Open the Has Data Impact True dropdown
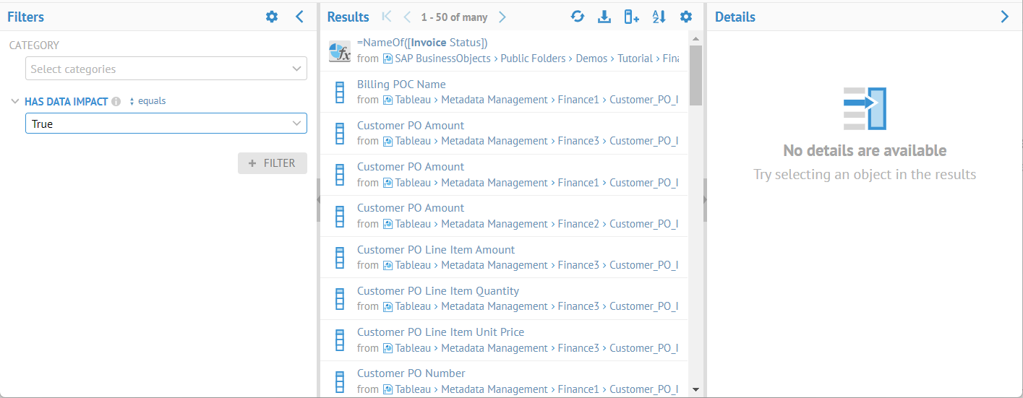Screen dimensions: 1023x398 pyautogui.click(x=166, y=124)
